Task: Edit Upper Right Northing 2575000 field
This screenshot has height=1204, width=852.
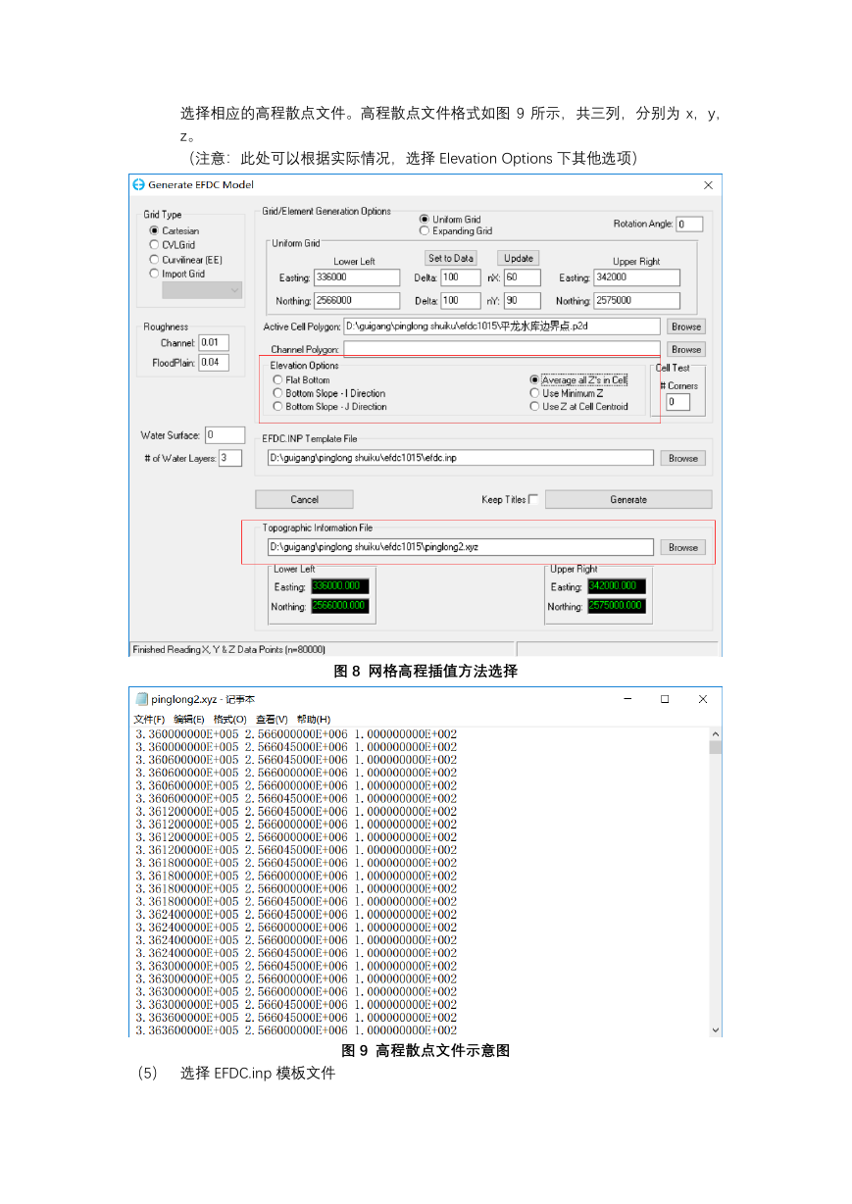Action: click(x=636, y=301)
